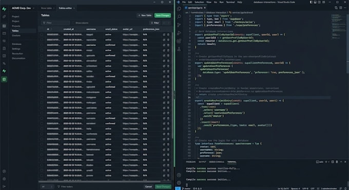This screenshot has height=190, width=349.
Task: Open Documentation item in Supabase sidebar
Action: pyautogui.click(x=18, y=58)
